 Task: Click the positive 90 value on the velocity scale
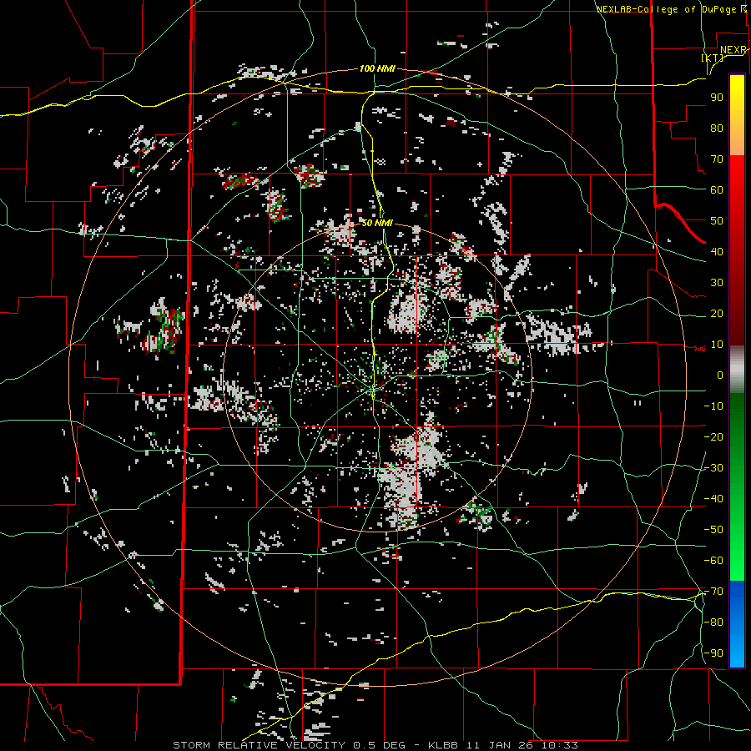click(717, 98)
